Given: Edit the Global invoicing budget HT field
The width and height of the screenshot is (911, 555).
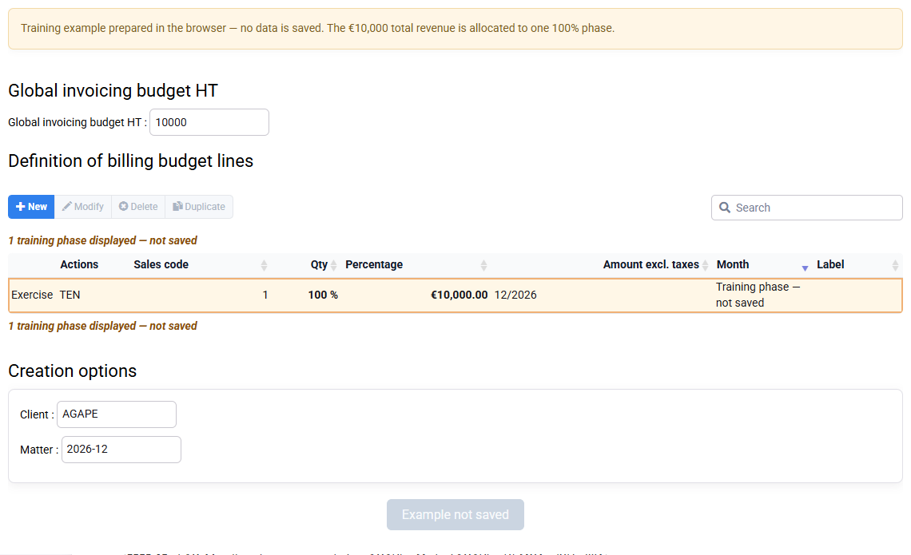Looking at the screenshot, I should tap(209, 122).
